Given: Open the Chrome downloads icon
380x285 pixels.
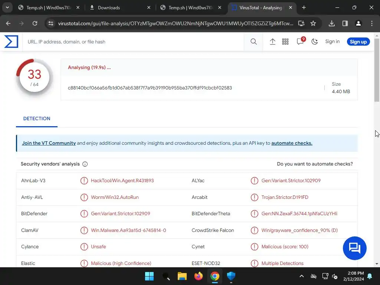Looking at the screenshot, I should [332, 23].
